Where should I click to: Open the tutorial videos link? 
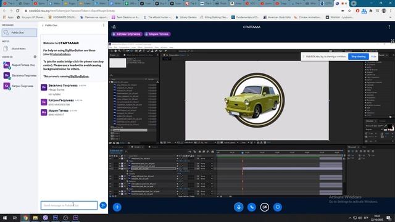[62, 54]
